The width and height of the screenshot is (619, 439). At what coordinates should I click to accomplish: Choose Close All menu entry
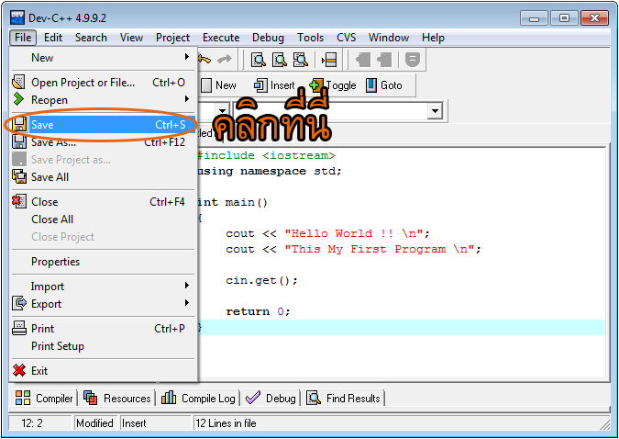coord(104,219)
